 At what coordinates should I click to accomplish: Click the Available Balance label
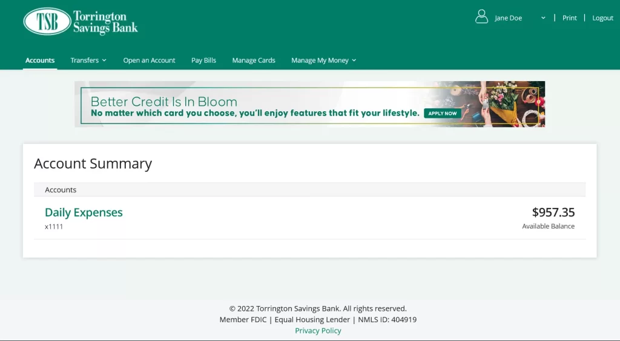coord(548,226)
